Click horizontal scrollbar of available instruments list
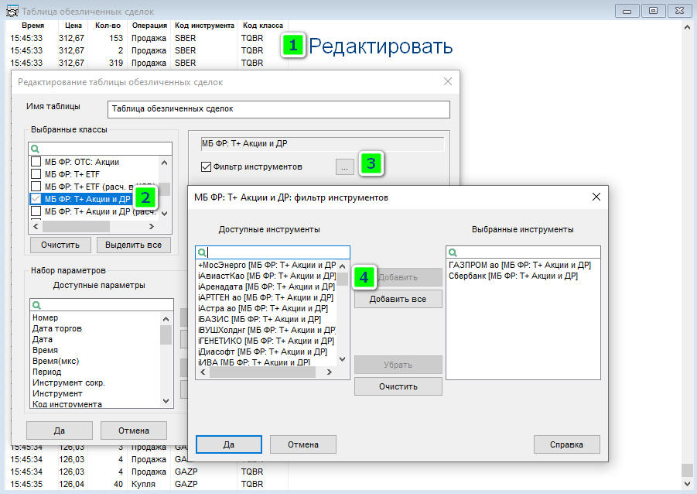Viewport: 697px width, 494px height. click(263, 372)
